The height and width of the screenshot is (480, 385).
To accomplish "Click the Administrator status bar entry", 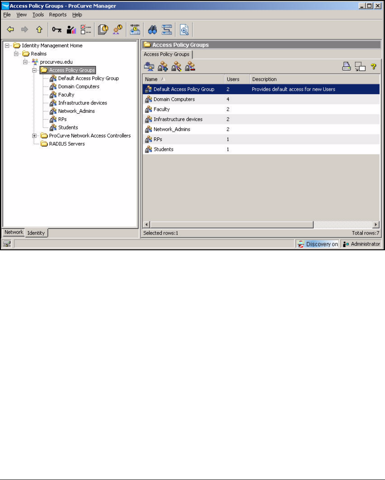I will click(x=361, y=244).
